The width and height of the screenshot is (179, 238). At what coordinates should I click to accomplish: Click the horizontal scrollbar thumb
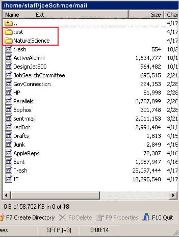pos(55,195)
